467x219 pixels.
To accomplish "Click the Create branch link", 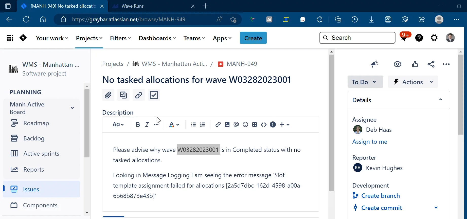I will click(x=381, y=196).
